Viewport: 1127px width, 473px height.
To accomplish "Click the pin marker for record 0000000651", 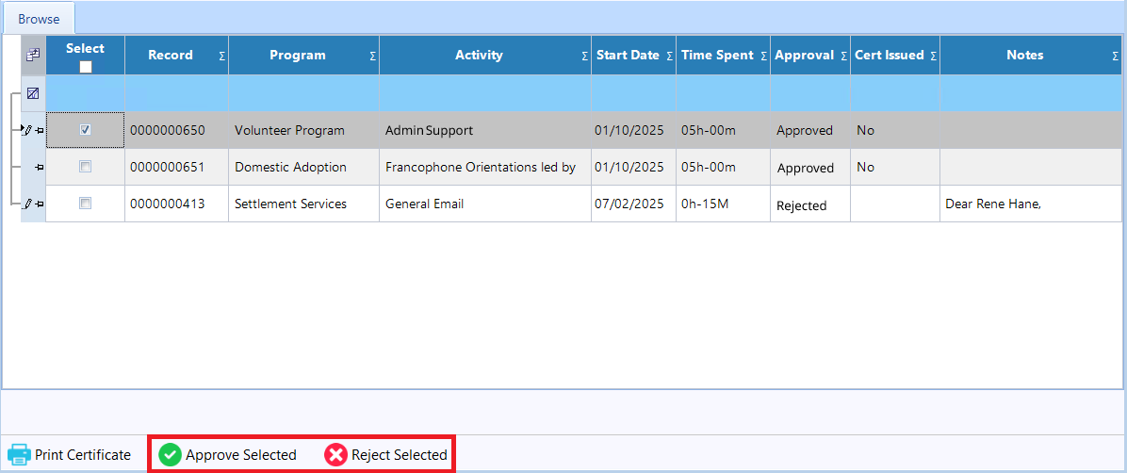I will (39, 167).
